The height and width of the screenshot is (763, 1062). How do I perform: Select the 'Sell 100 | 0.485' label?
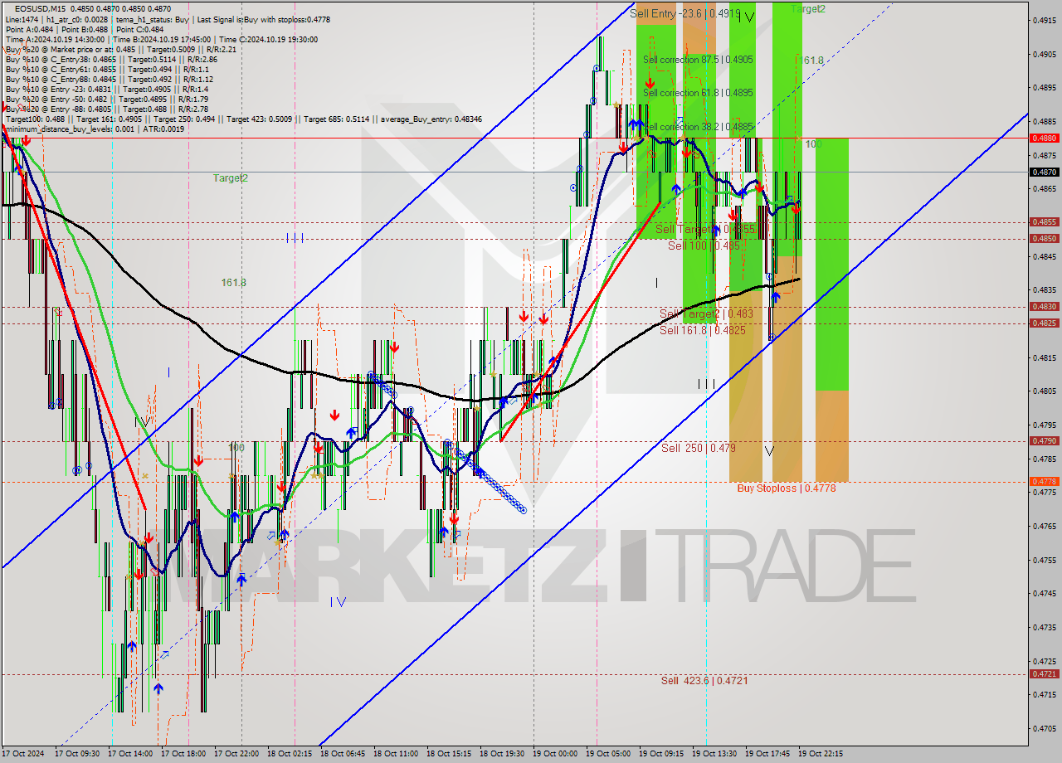click(x=703, y=245)
